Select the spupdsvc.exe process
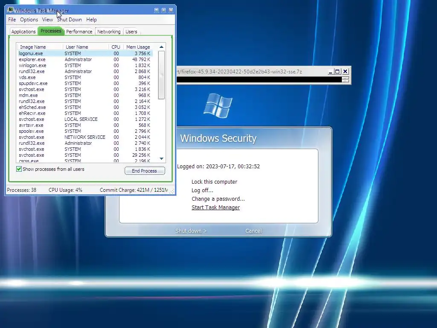Viewport: 437px width, 328px height. (x=85, y=83)
